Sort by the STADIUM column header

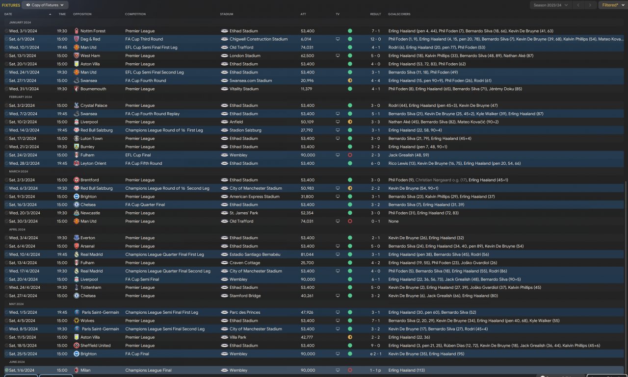(227, 14)
